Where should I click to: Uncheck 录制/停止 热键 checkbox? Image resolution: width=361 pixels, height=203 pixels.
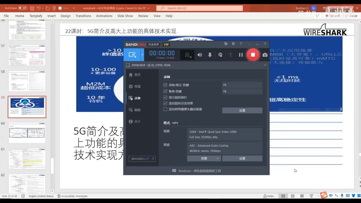pyautogui.click(x=165, y=85)
